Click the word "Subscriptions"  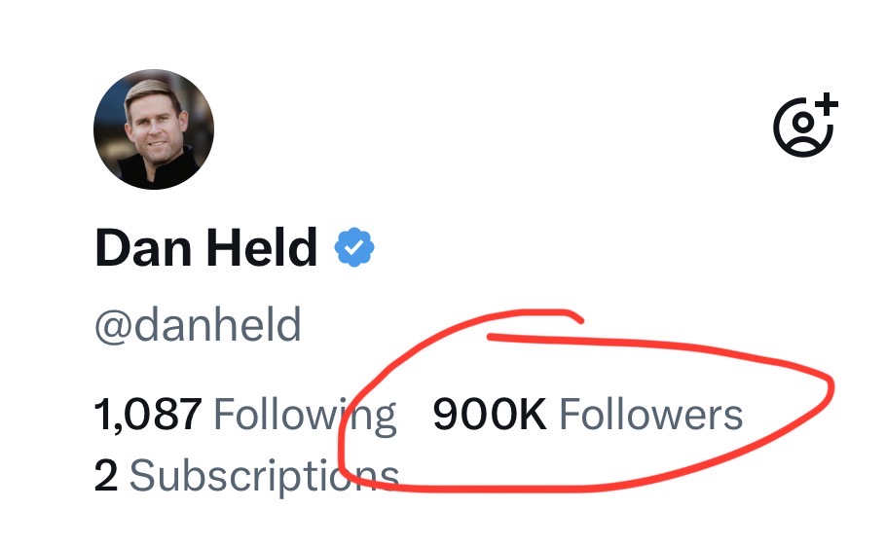click(264, 477)
